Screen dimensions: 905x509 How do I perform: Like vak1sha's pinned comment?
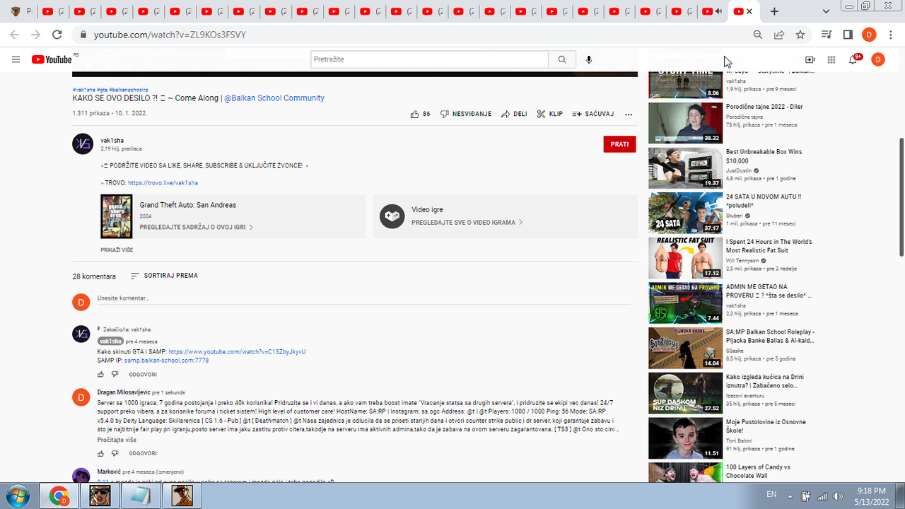(101, 374)
